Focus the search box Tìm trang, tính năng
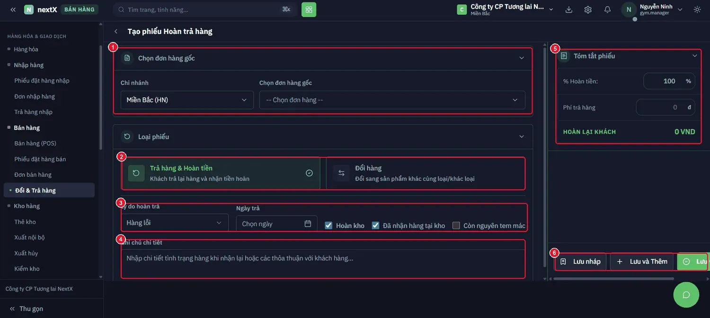This screenshot has height=318, width=710. click(204, 9)
